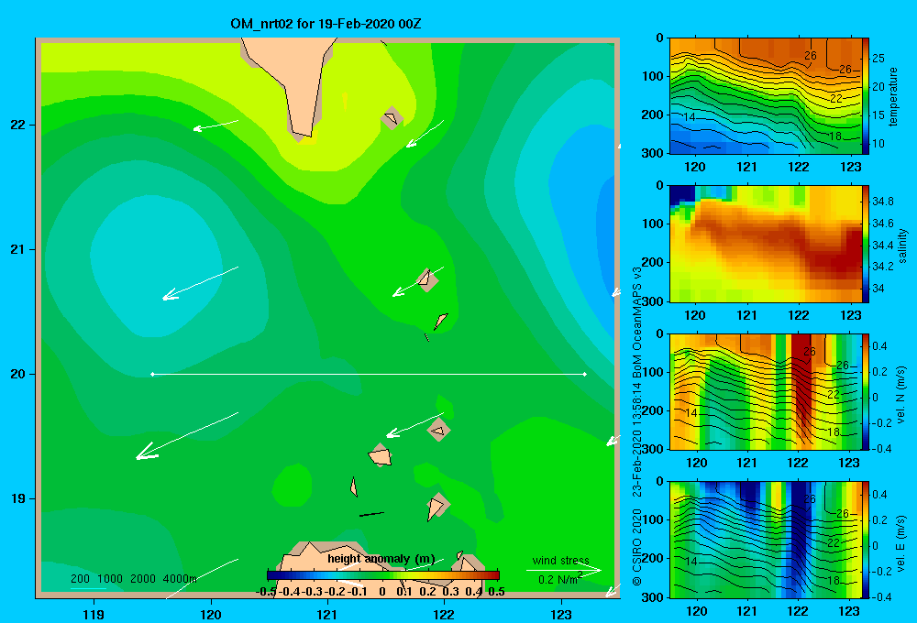This screenshot has height=623, width=917.
Task: Click the latitude tick label '19' on the map
Action: tap(18, 498)
